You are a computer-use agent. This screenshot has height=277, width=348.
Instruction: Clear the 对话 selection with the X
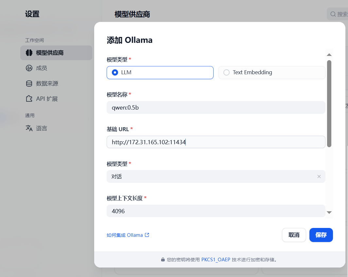(319, 176)
